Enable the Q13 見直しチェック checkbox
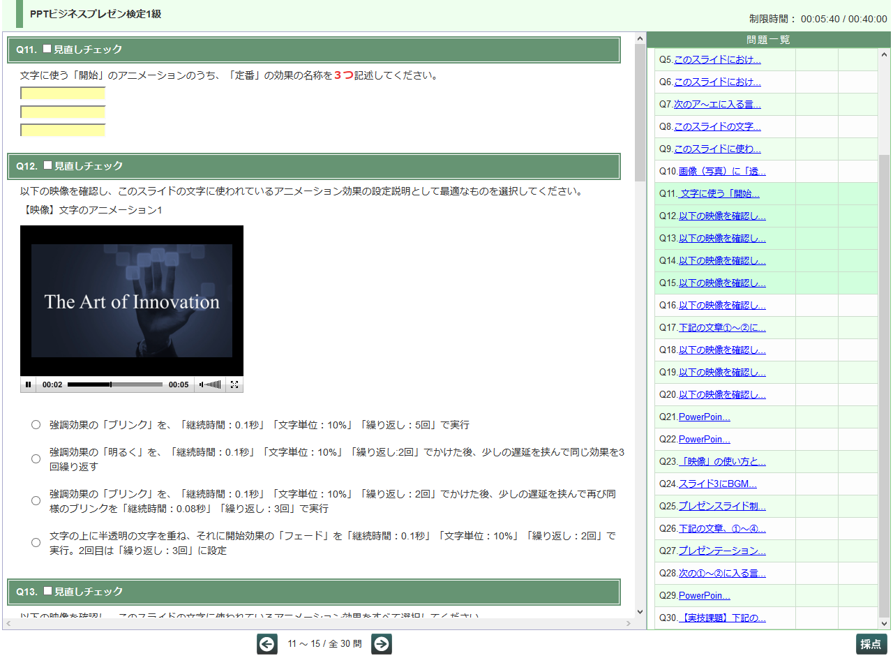 coord(48,591)
